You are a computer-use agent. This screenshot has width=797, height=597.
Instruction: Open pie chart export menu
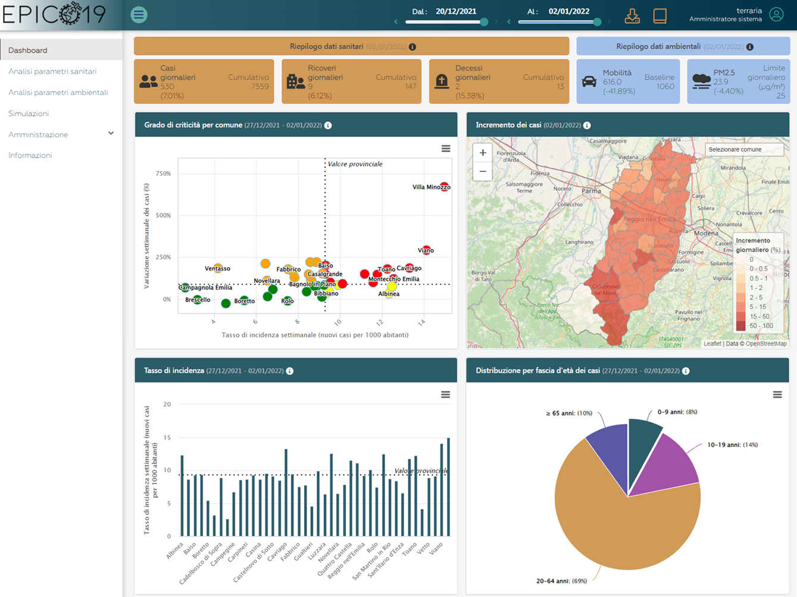tap(777, 395)
